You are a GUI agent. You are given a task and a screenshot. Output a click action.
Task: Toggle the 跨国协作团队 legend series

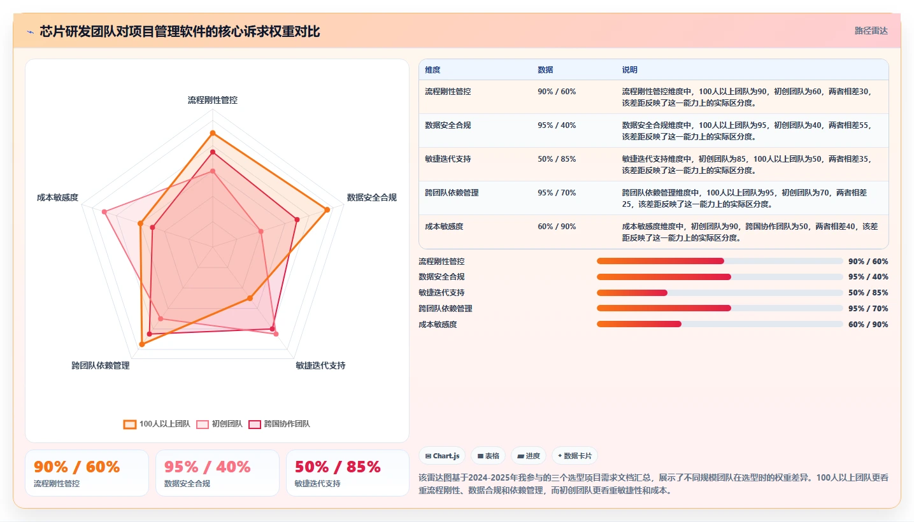280,424
